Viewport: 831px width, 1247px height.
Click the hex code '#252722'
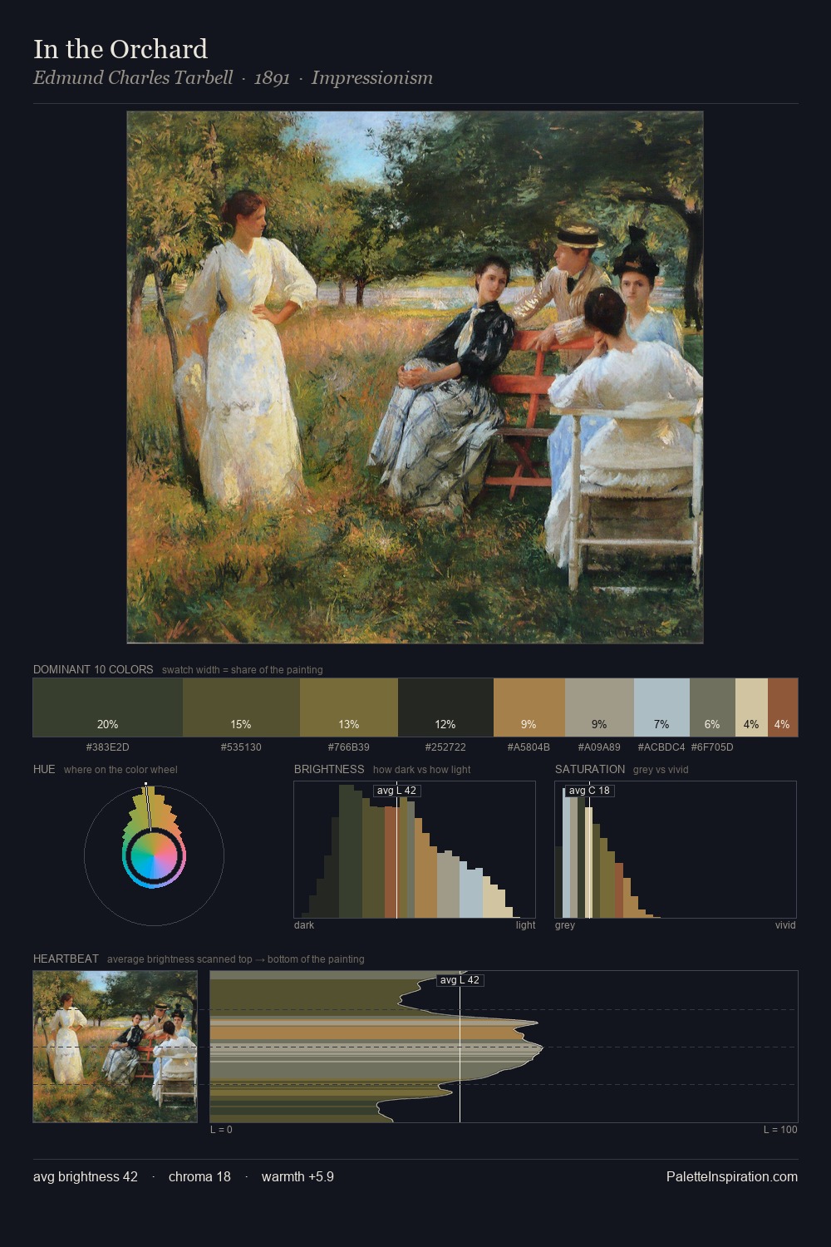tap(445, 747)
